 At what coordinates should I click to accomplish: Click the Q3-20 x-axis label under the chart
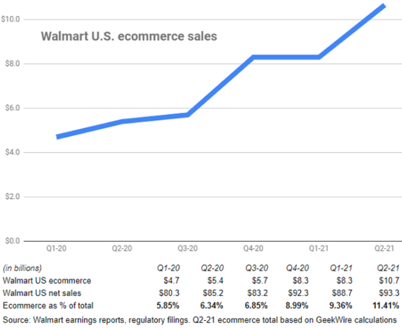click(x=186, y=248)
